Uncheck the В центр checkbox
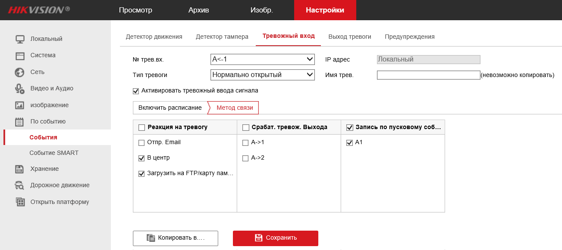Viewport: 562px width, 250px height. point(141,158)
